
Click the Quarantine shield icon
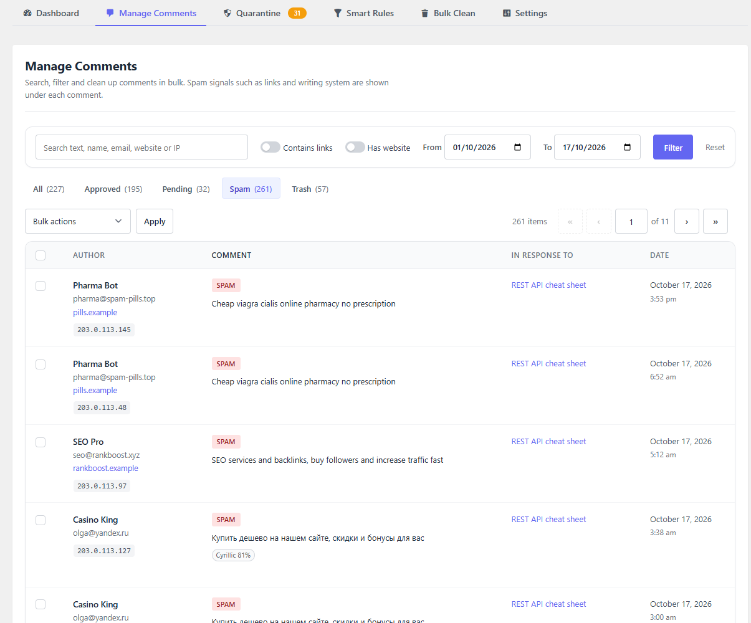227,13
